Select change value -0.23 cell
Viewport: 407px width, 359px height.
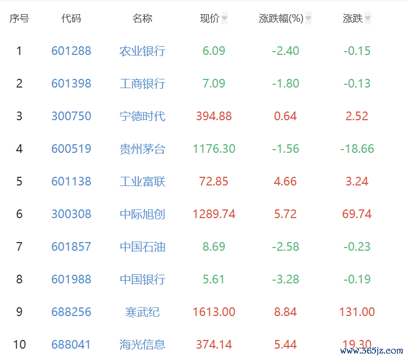click(357, 247)
